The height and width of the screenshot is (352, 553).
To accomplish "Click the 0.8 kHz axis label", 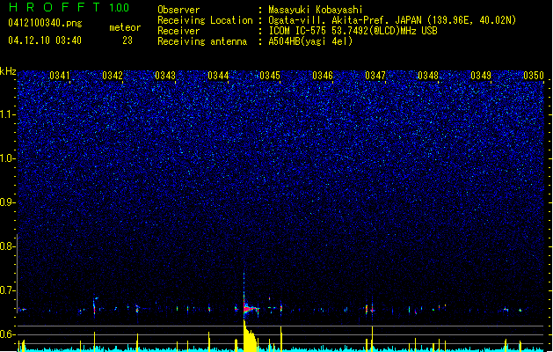I will point(7,246).
